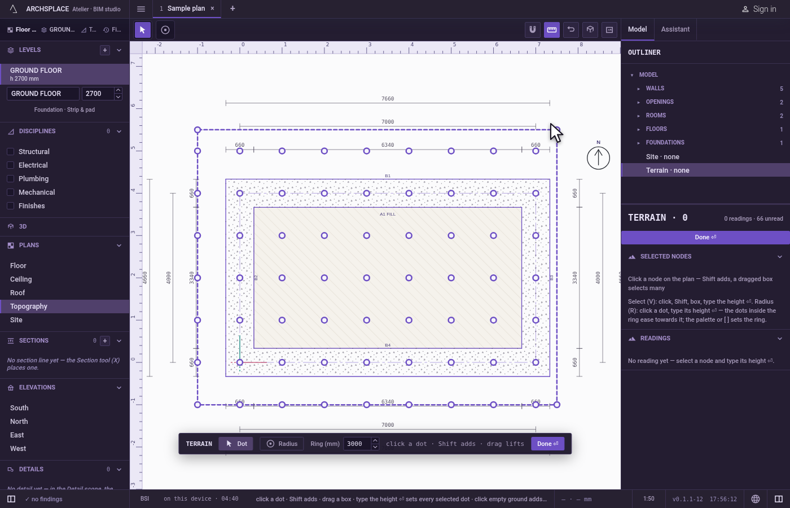Open the Model tab

(638, 29)
